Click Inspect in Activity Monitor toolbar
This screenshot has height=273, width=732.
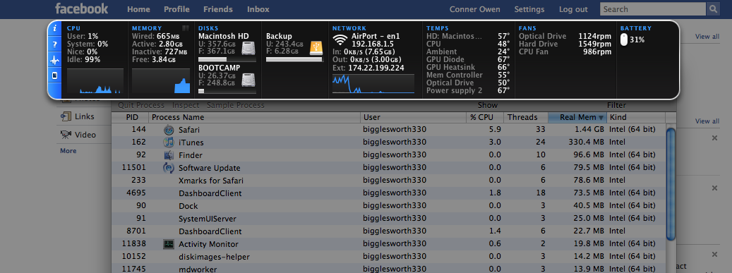tap(186, 106)
